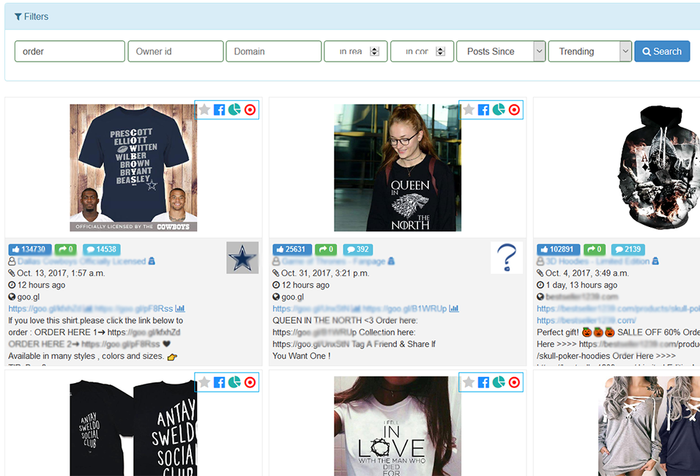Open the Queen in the North image
This screenshot has width=700, height=476.
click(398, 168)
